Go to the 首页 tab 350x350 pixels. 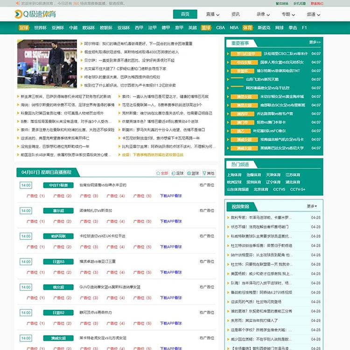point(185,14)
